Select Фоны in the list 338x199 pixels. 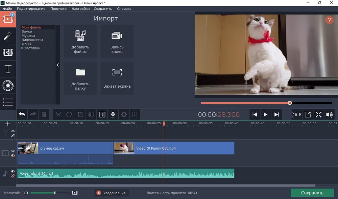[x=26, y=44]
